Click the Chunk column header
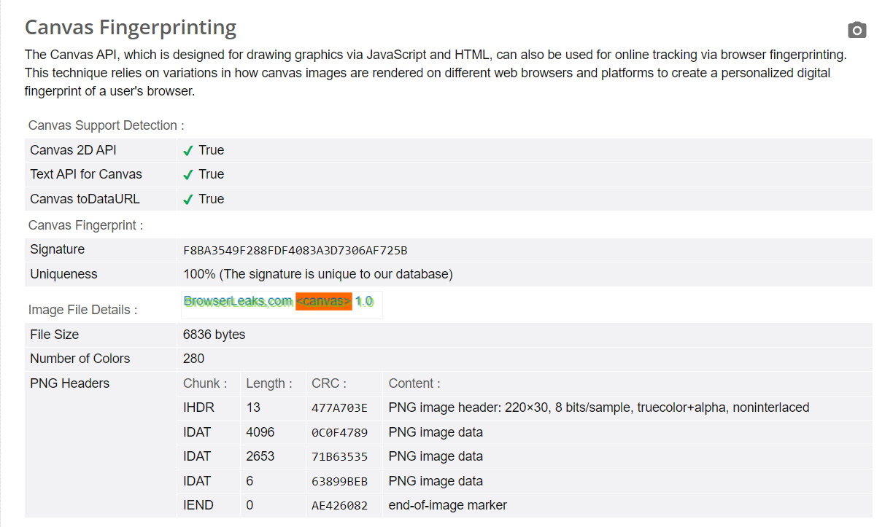The height and width of the screenshot is (527, 893). 206,383
